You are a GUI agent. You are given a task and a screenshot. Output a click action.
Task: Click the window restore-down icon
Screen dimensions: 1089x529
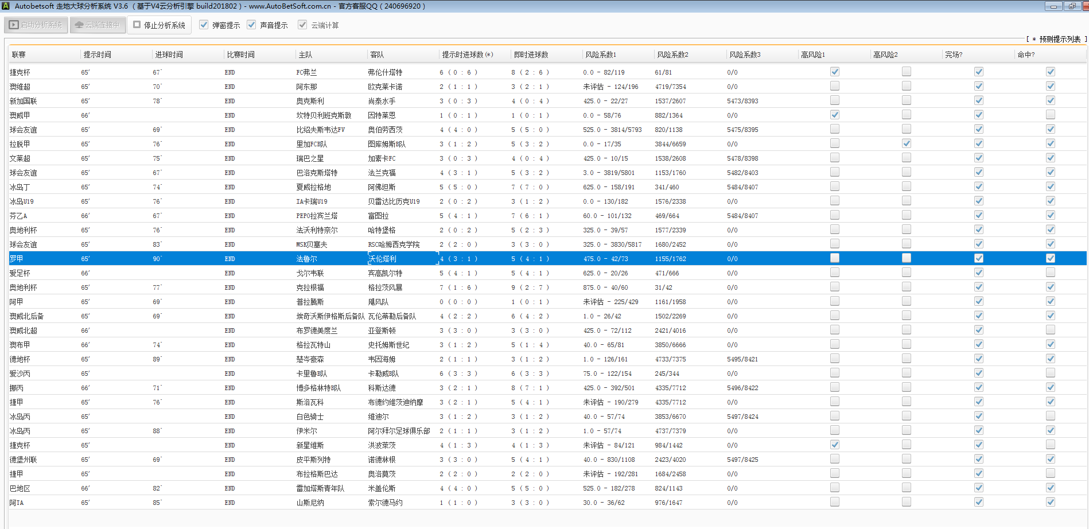[1071, 6]
